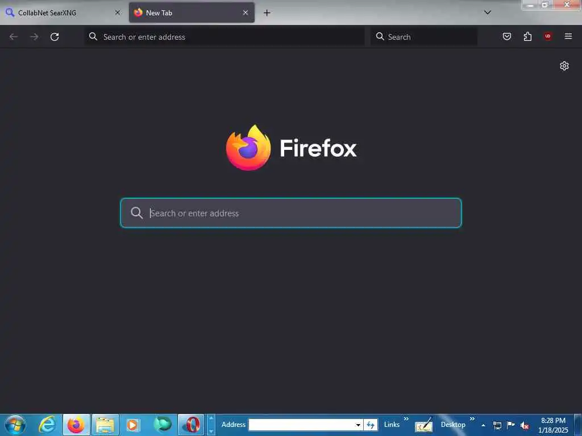Launch Internet Explorer from taskbar
582x436 pixels.
48,425
